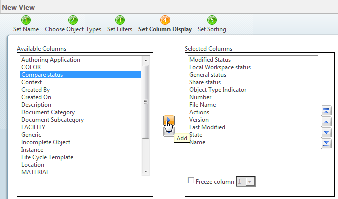This screenshot has height=199, width=338.
Task: Select Document Subcategory in Available Columns
Action: 81,120
